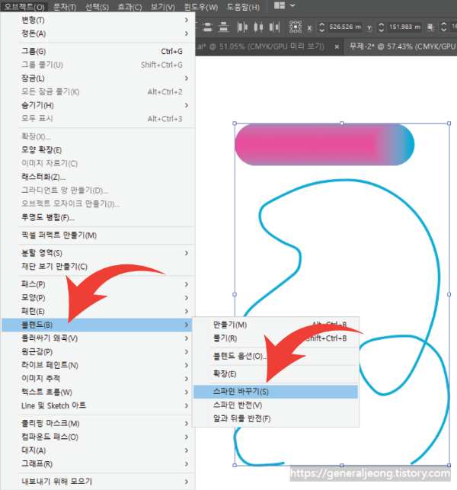457x490 pixels.
Task: Open the 대지(A) submenu
Action: point(98,450)
